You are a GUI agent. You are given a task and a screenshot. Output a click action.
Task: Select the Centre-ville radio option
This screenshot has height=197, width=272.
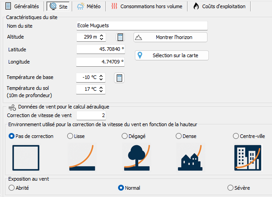[236, 136]
